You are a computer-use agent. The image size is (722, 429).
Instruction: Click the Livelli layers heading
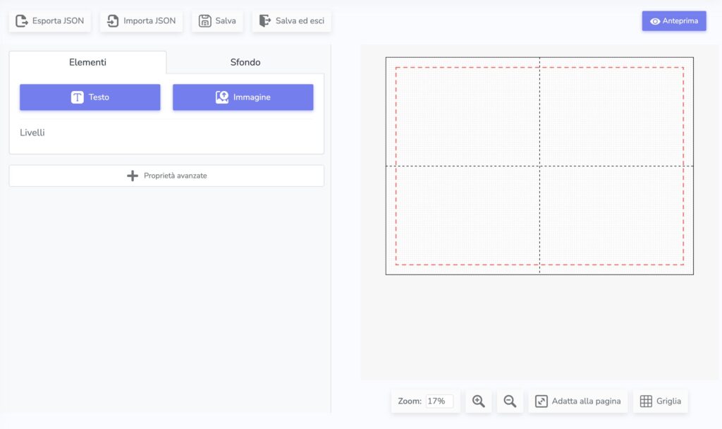tap(32, 133)
